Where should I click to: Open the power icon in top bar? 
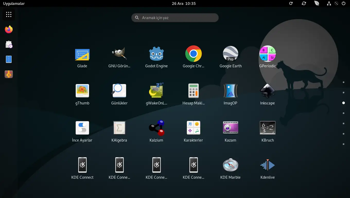tap(344, 3)
